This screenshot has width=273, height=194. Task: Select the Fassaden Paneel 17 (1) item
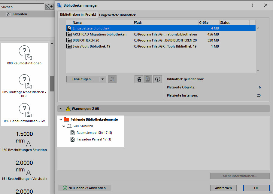94,139
